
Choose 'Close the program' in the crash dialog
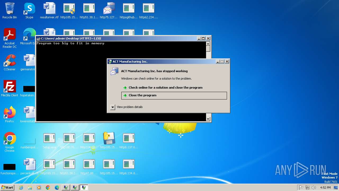pyautogui.click(x=174, y=95)
